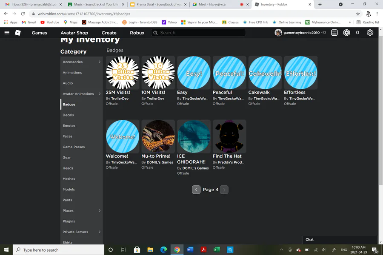Open the ICE GHIDORAH badge thumbnail

coord(194,136)
